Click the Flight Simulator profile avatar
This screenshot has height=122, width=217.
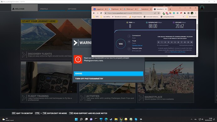202,8
